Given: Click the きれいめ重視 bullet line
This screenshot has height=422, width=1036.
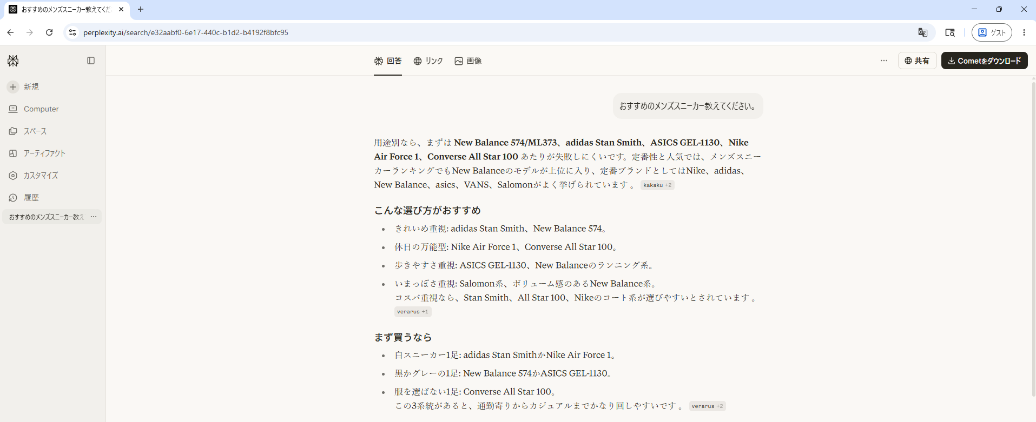Looking at the screenshot, I should point(501,229).
